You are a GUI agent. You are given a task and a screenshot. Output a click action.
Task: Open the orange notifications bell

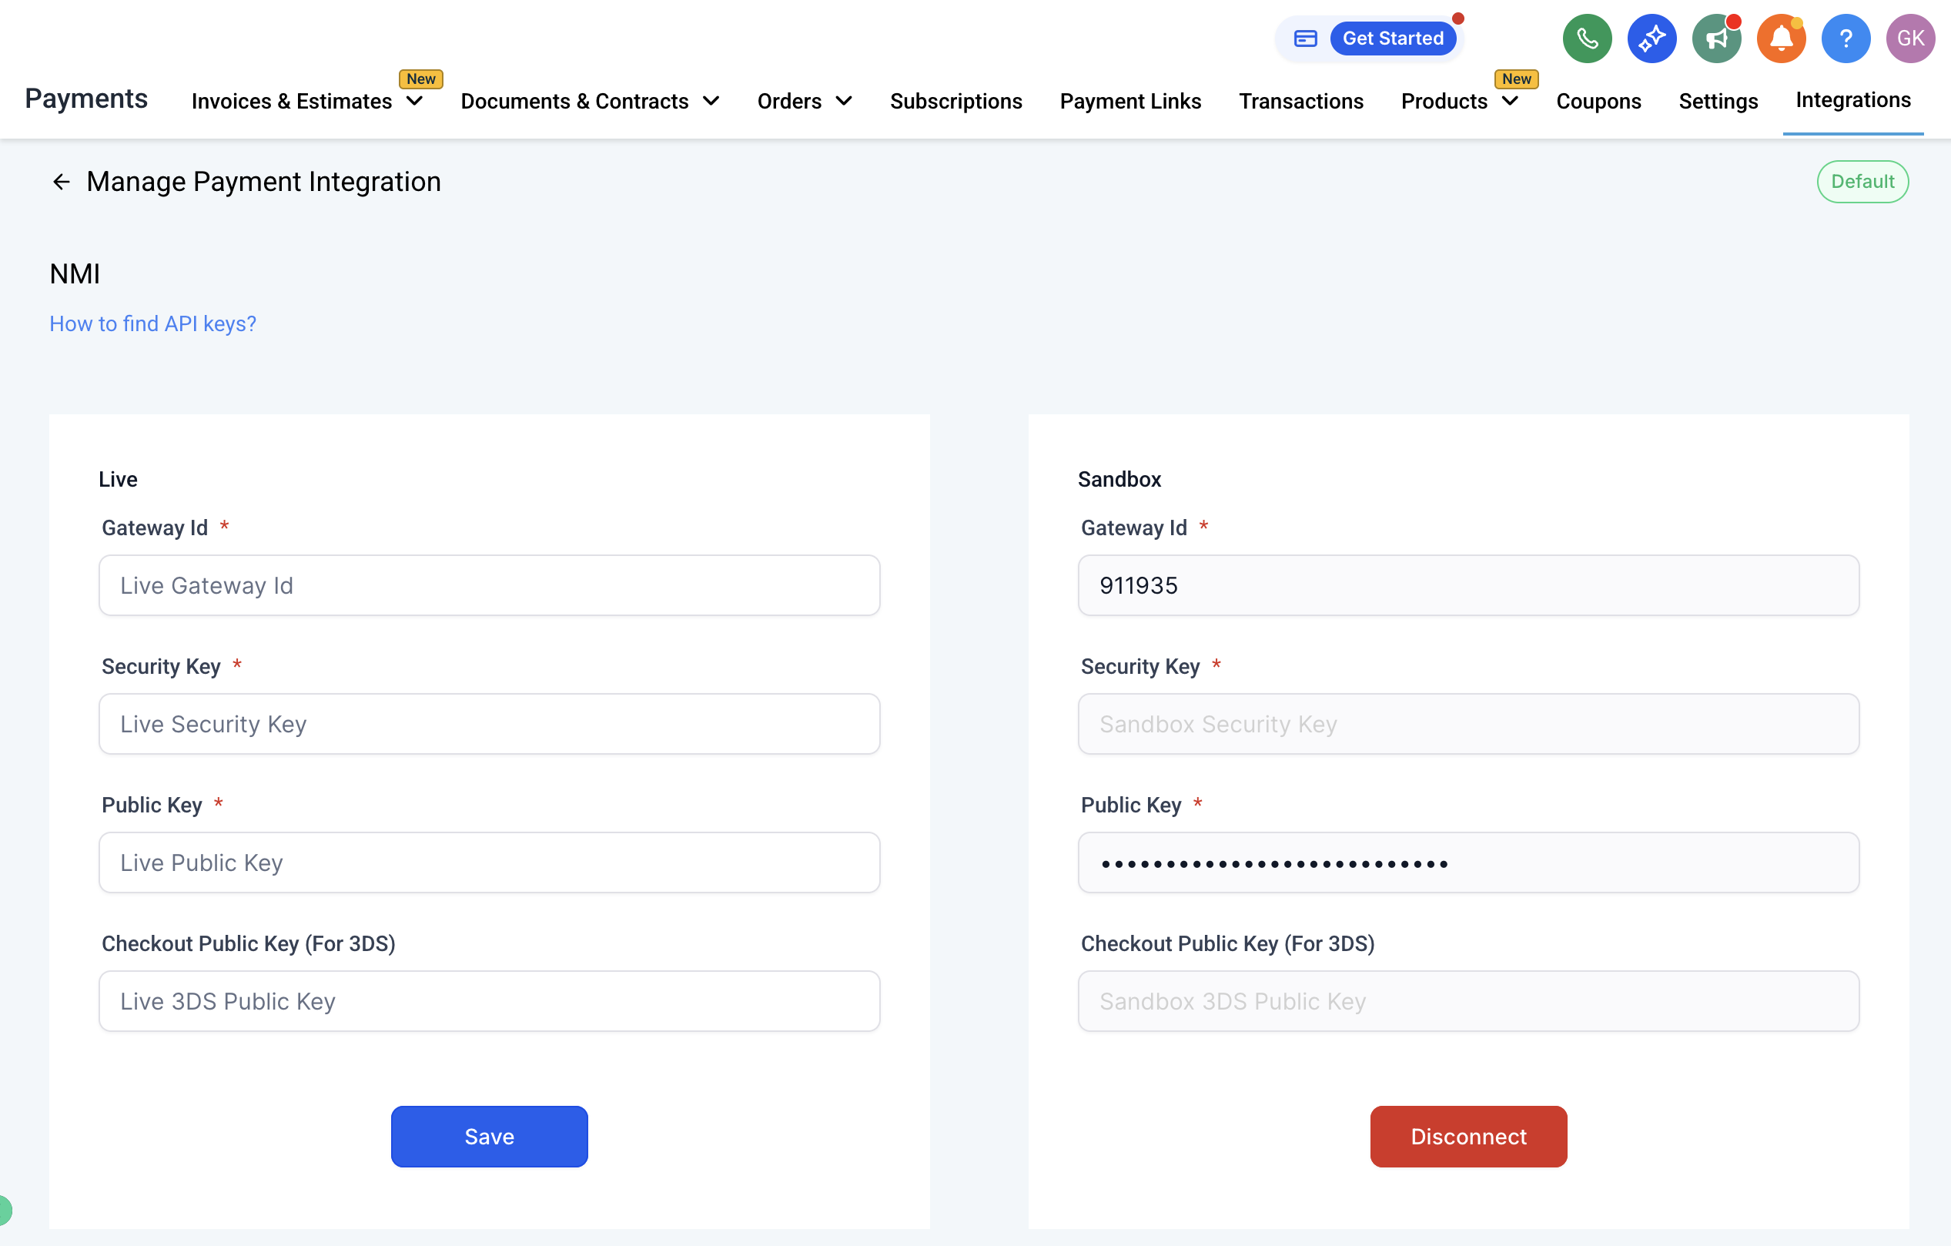(1781, 38)
